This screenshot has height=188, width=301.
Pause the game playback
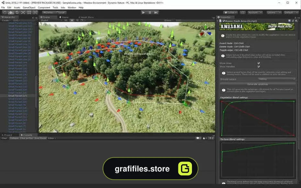150,13
